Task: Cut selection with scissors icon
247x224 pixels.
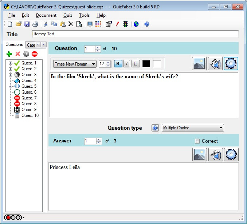Action: [x=46, y=24]
